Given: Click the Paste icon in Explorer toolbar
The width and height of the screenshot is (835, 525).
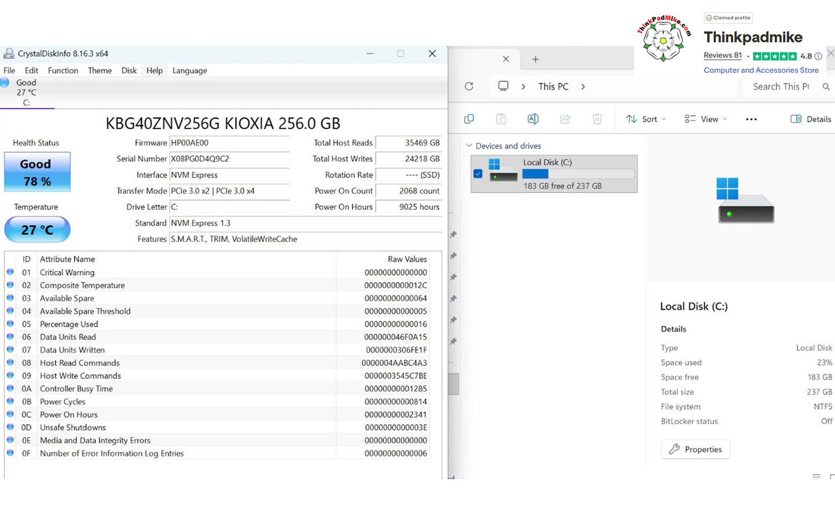Looking at the screenshot, I should pyautogui.click(x=501, y=119).
